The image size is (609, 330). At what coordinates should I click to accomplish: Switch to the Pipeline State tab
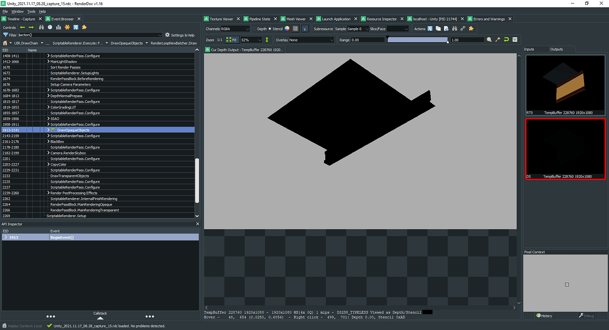tap(260, 19)
